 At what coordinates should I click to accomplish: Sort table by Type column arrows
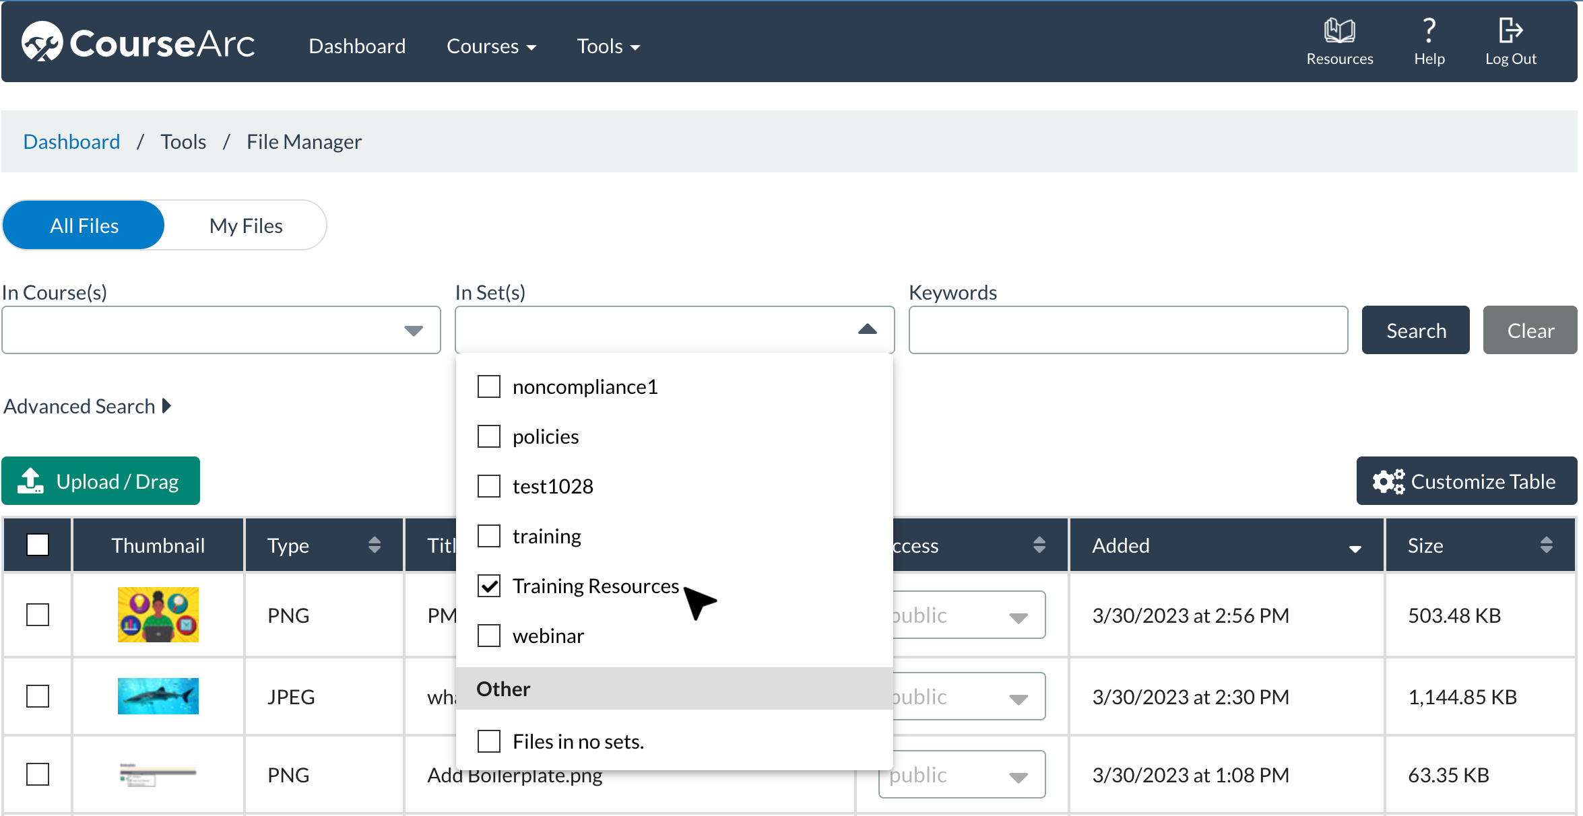375,545
